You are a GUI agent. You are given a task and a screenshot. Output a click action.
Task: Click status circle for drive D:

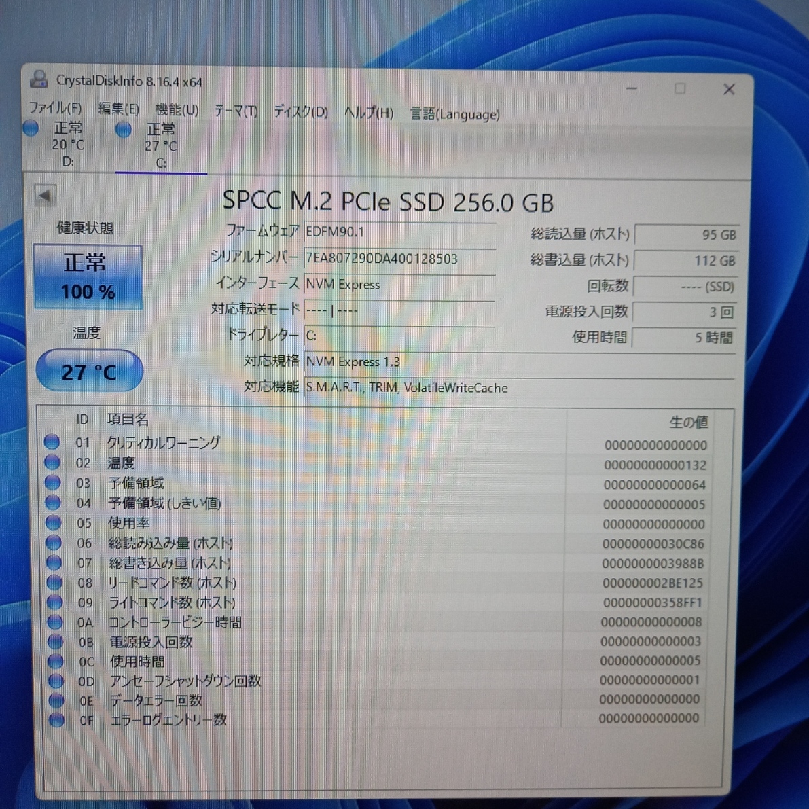(x=31, y=128)
